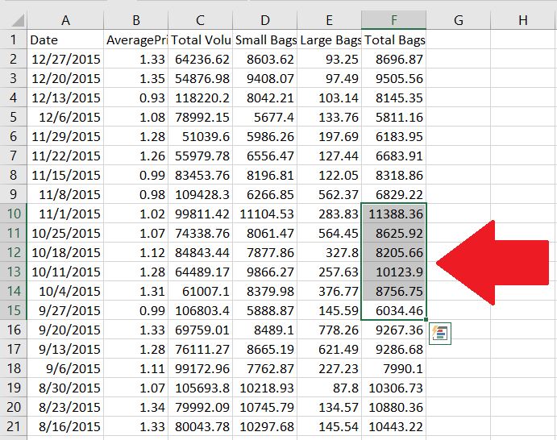Image resolution: width=557 pixels, height=440 pixels.
Task: Select column H header
Action: click(x=523, y=20)
